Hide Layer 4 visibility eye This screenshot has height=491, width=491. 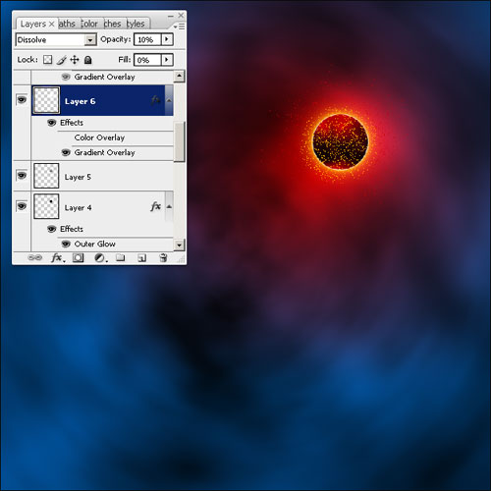[x=22, y=206]
